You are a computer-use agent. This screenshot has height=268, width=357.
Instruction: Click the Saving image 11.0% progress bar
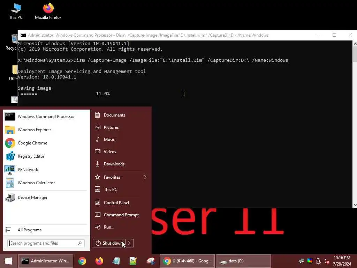coord(101,94)
